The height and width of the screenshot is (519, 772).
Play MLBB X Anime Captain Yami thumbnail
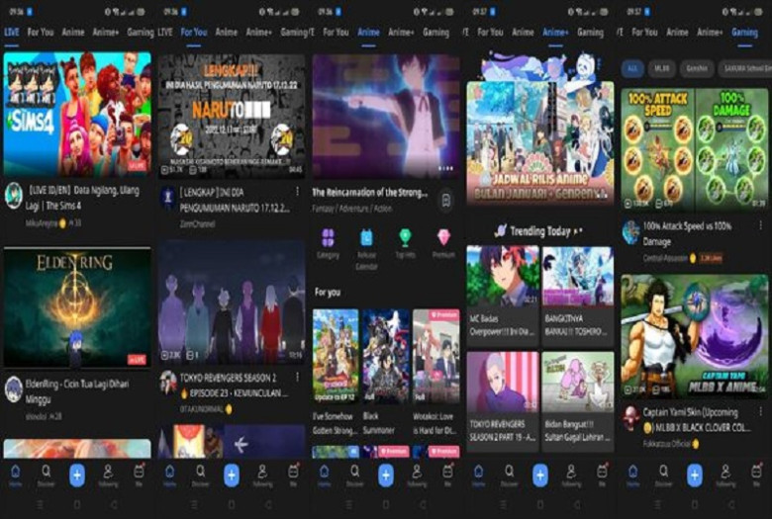tap(694, 336)
